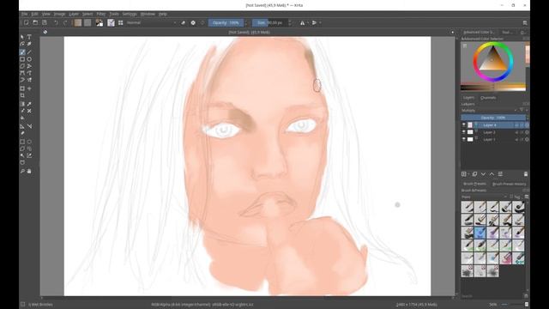Toggle preserve alpha
The image size is (549, 309).
coord(193,23)
